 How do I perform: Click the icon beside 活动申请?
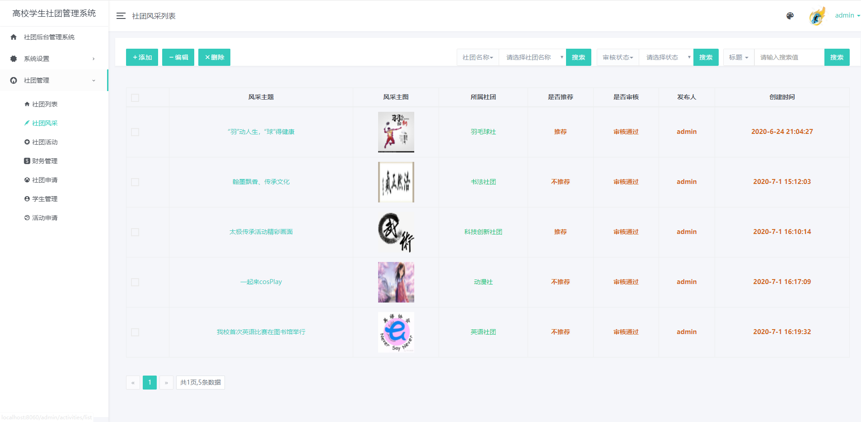(27, 218)
